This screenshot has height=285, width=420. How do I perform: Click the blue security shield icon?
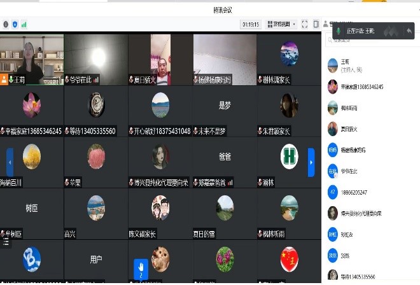(x=15, y=24)
